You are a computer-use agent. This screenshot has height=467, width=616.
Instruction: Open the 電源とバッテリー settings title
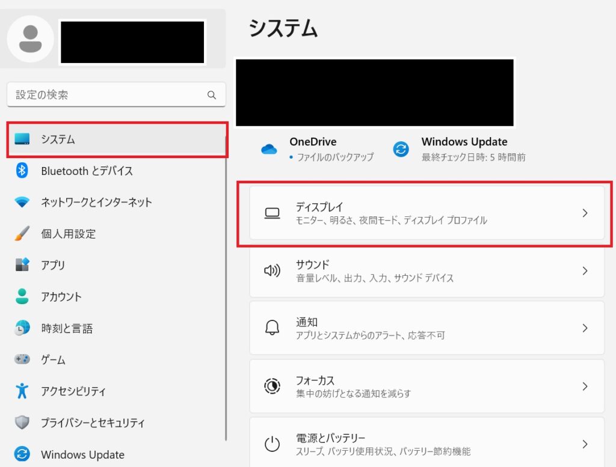330,438
